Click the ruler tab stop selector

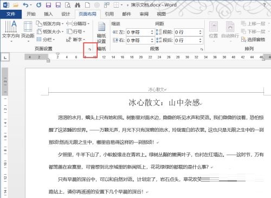(x=5, y=58)
